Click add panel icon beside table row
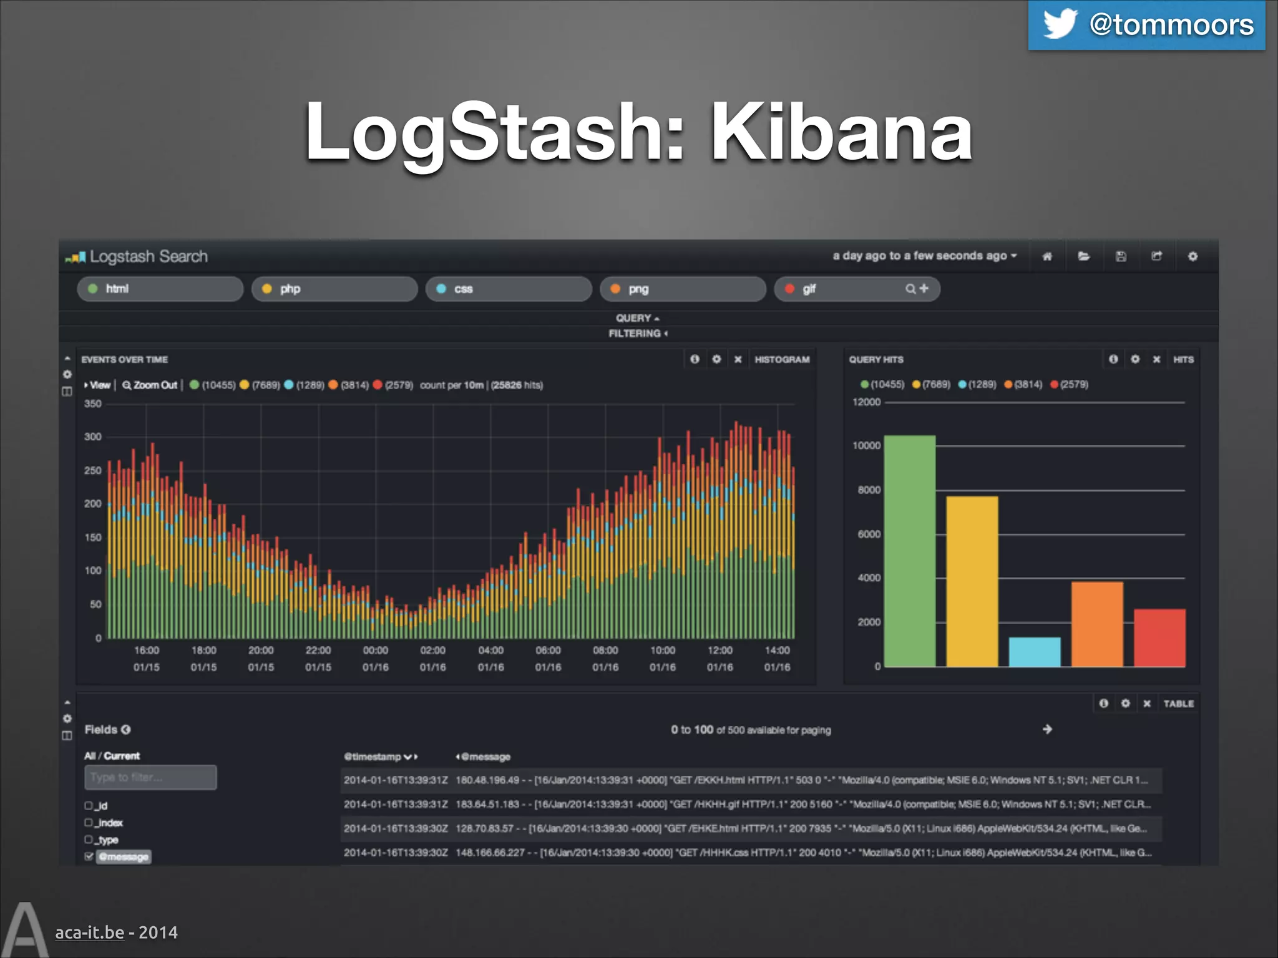Viewport: 1278px width, 958px height. 67,736
